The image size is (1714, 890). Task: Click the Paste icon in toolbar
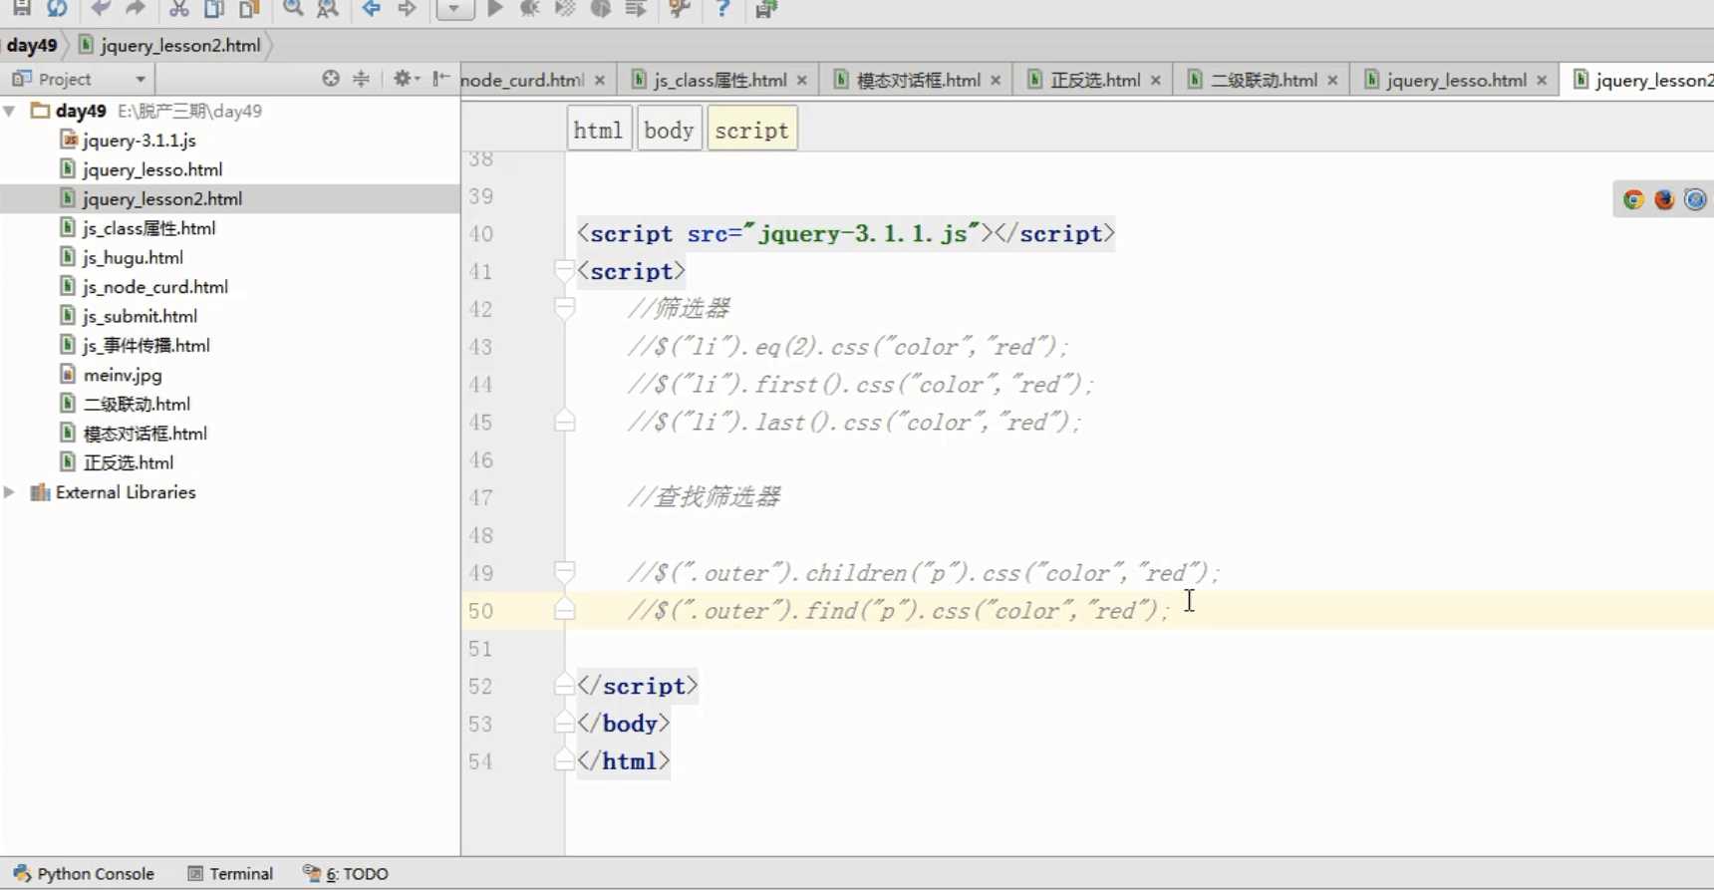coord(249,8)
